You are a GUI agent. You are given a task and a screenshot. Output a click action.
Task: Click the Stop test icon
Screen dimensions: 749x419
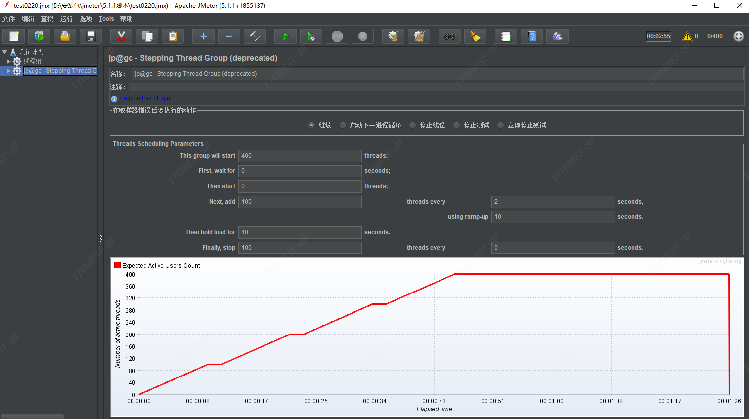[337, 36]
